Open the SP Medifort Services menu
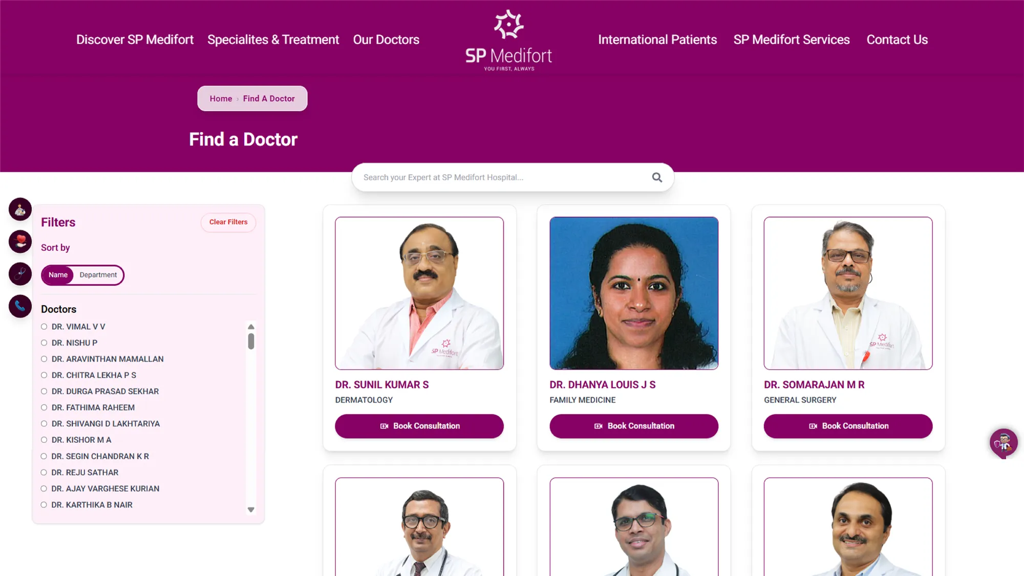 point(792,39)
